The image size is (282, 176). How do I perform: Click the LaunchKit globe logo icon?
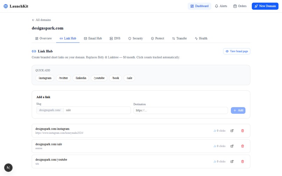click(x=6, y=6)
